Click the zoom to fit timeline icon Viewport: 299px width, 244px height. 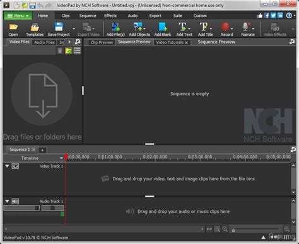[x=209, y=229]
